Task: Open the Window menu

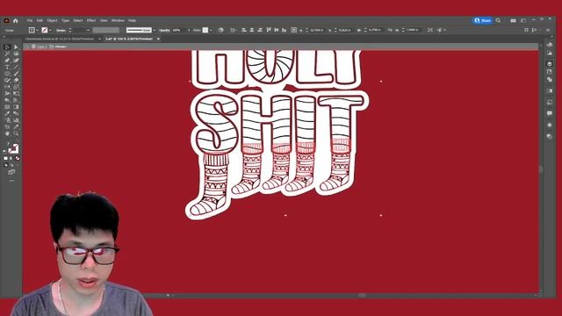Action: [x=118, y=20]
